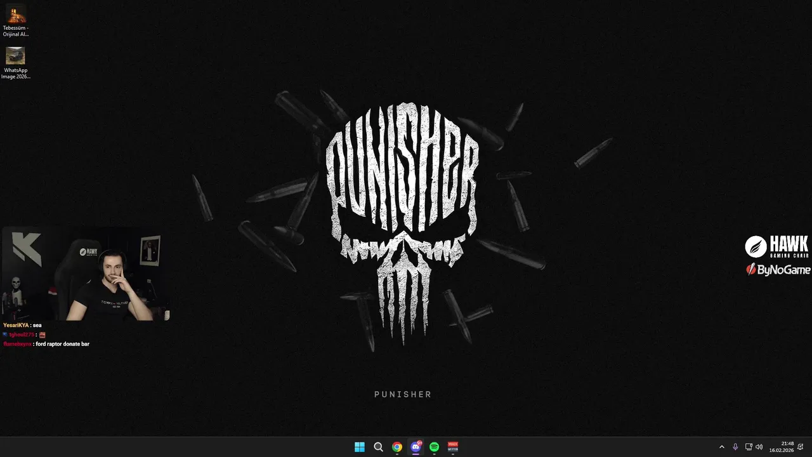
Task: Click the HAWK Gaming Chair logo
Action: tap(776, 246)
